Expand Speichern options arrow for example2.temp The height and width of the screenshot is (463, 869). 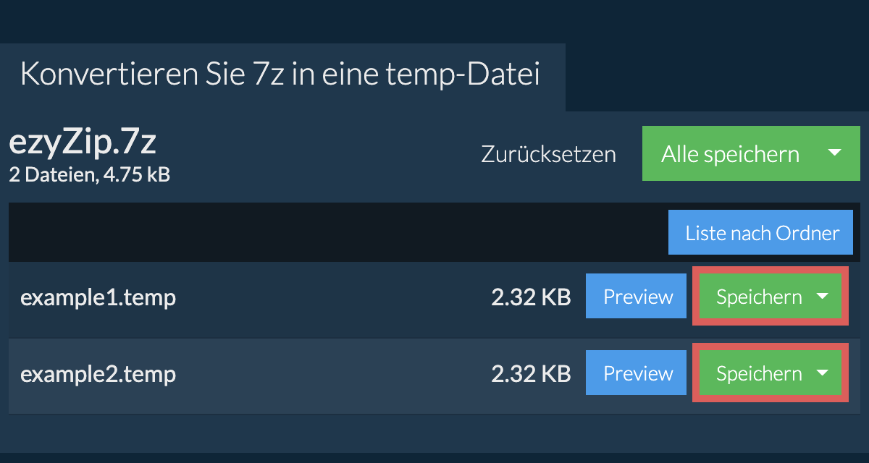(822, 373)
